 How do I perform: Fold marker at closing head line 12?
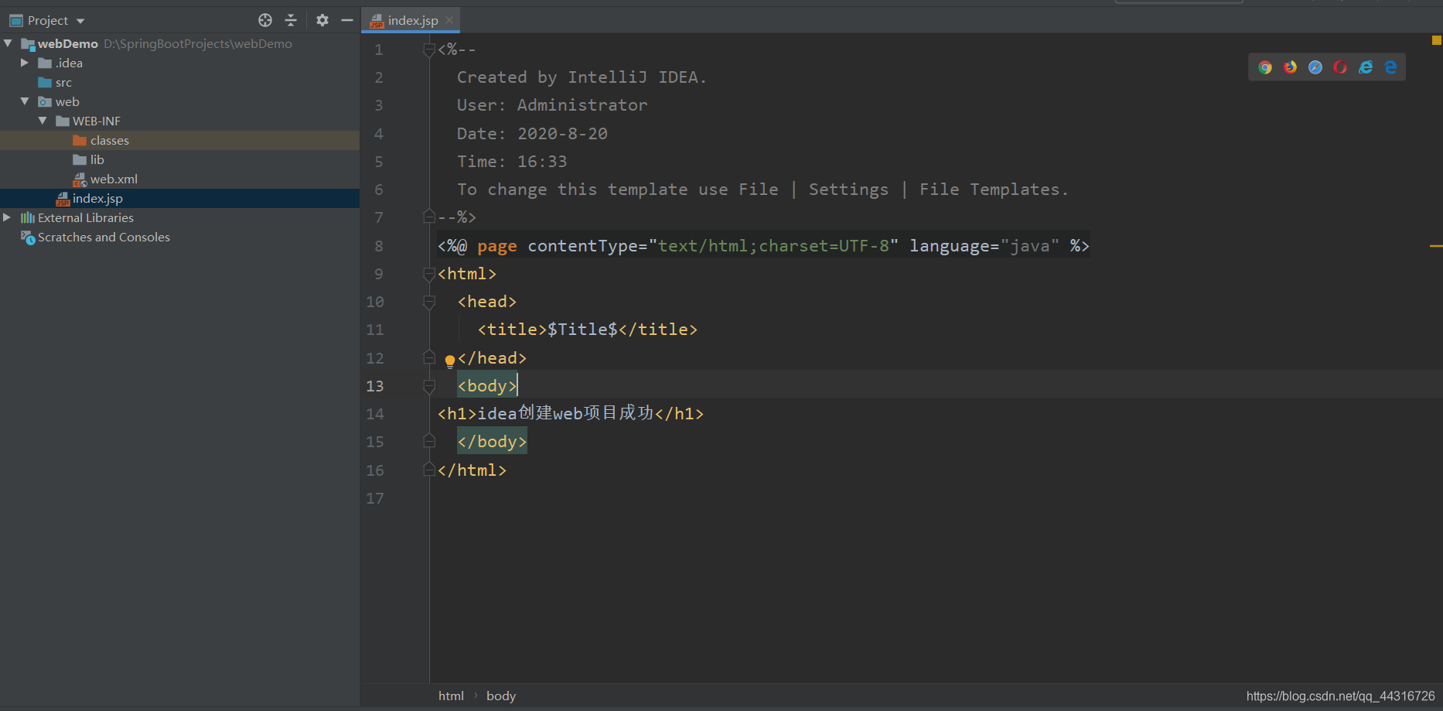coord(429,357)
